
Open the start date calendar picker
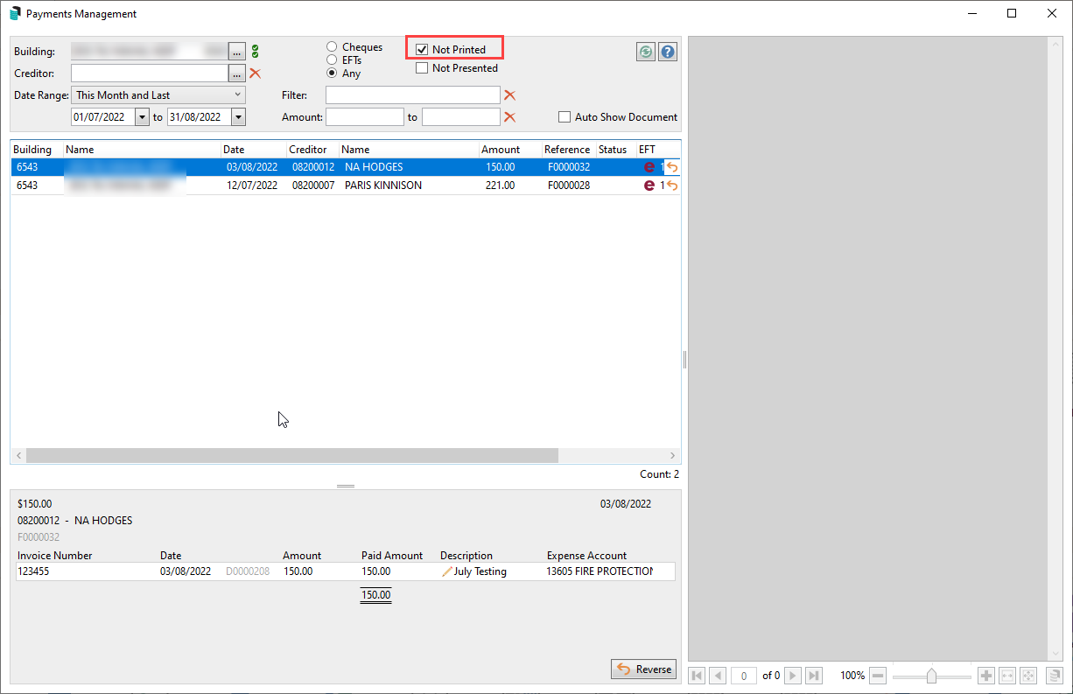[142, 116]
